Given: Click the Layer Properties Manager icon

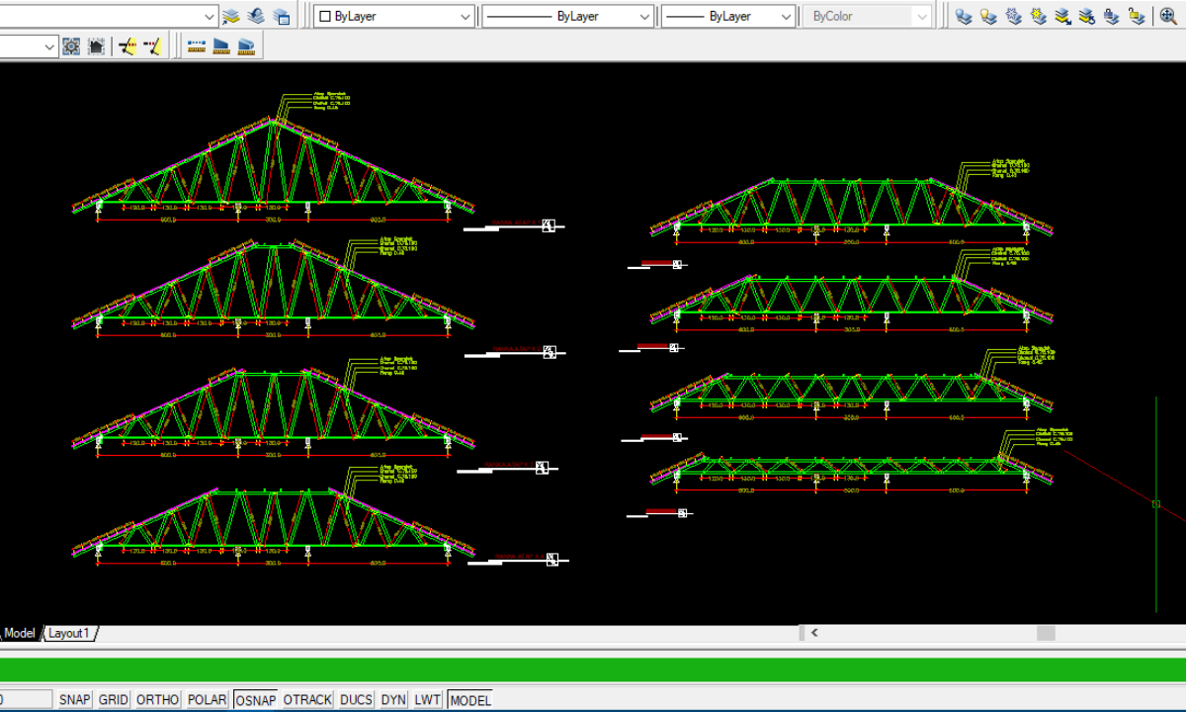Looking at the screenshot, I should coord(231,16).
